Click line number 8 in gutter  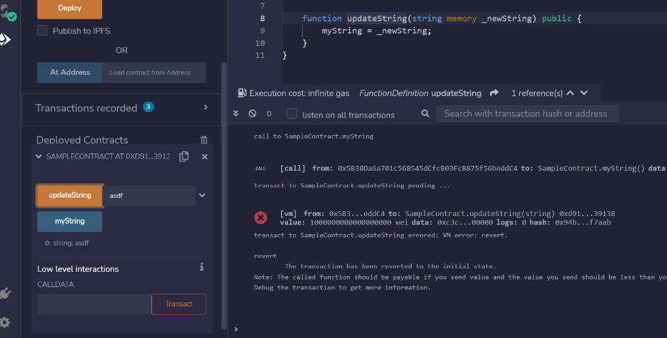click(x=262, y=18)
